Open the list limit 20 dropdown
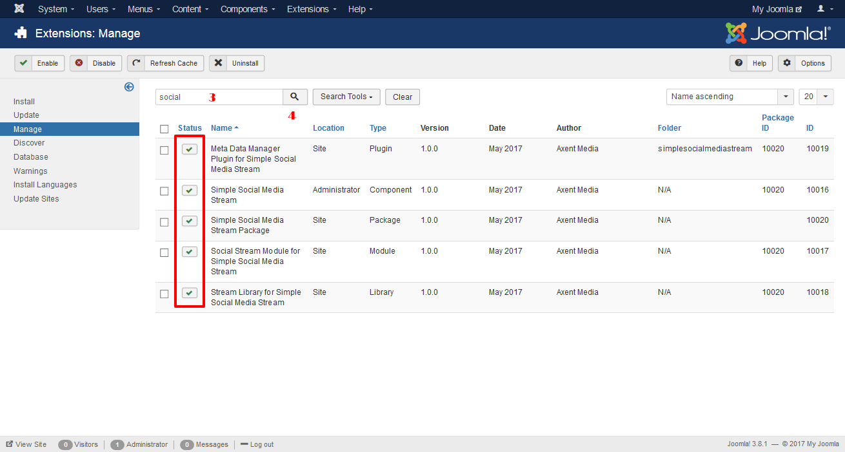The height and width of the screenshot is (452, 845). click(816, 97)
